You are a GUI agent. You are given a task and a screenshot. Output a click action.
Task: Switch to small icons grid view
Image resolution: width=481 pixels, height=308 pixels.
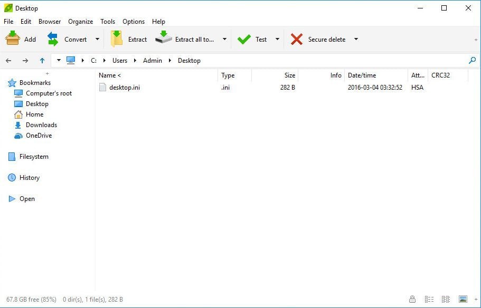click(446, 299)
